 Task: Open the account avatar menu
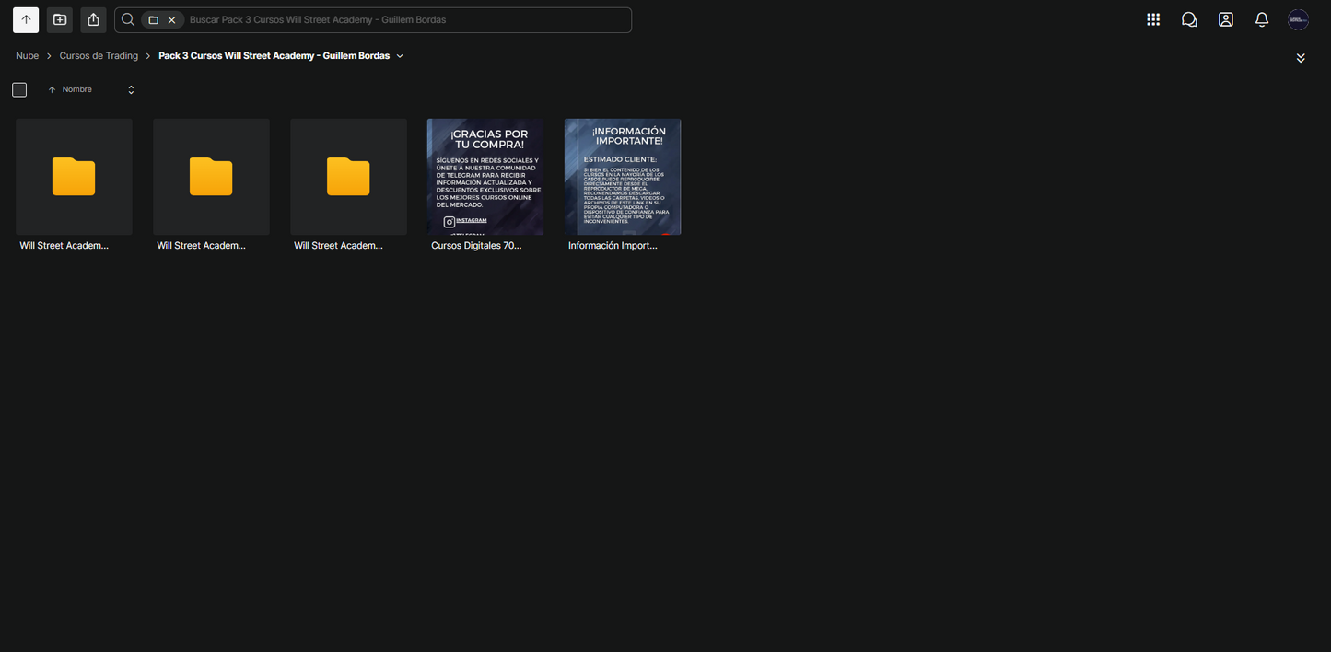coord(1298,19)
